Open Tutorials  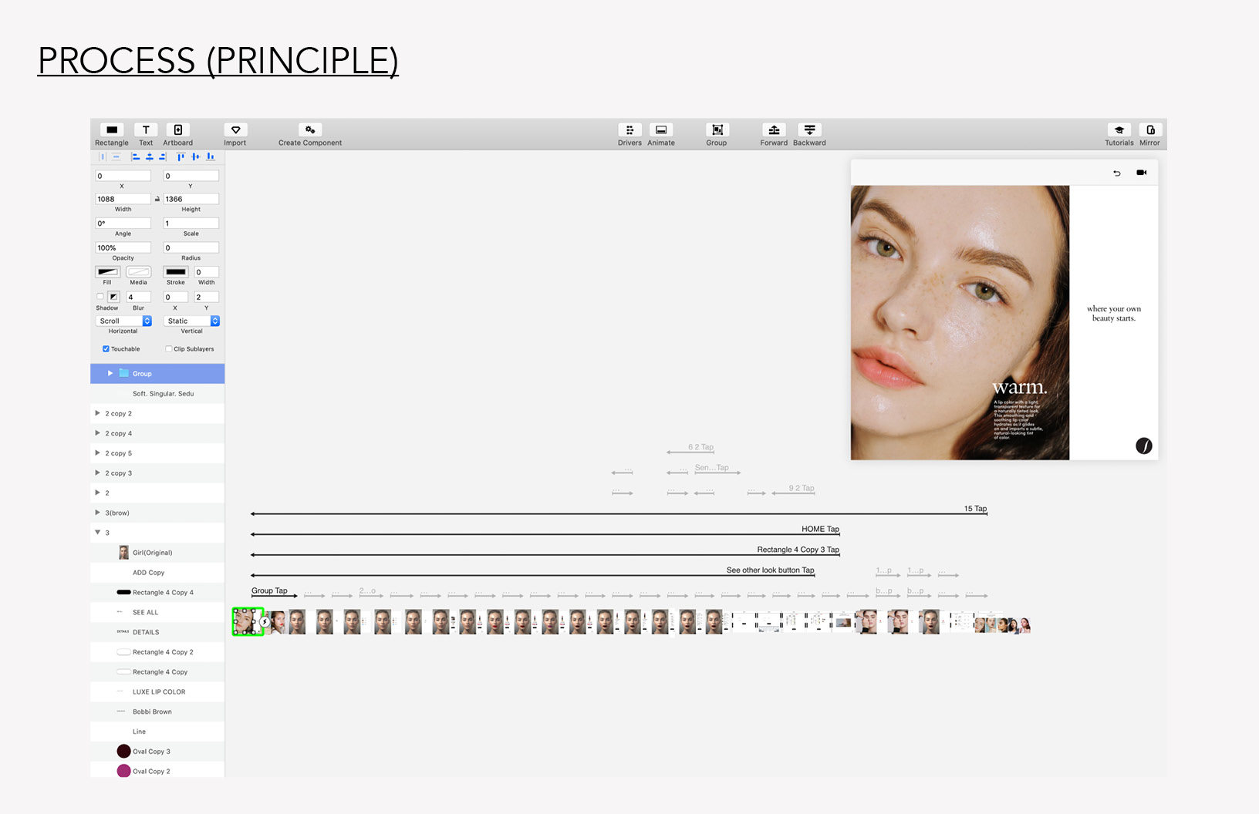tap(1119, 129)
